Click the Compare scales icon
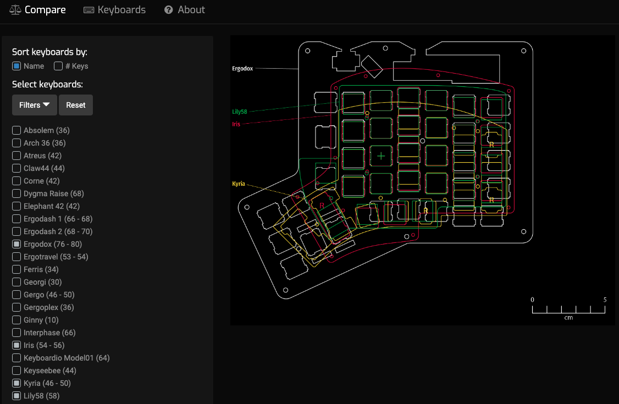Image resolution: width=619 pixels, height=404 pixels. click(x=15, y=10)
